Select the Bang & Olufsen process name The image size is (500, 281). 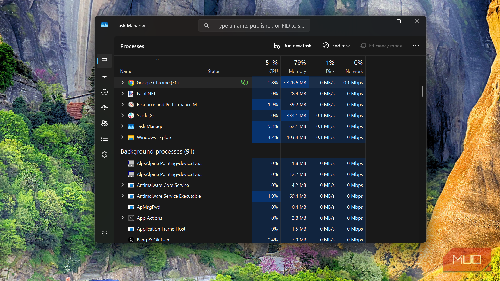pyautogui.click(x=153, y=240)
